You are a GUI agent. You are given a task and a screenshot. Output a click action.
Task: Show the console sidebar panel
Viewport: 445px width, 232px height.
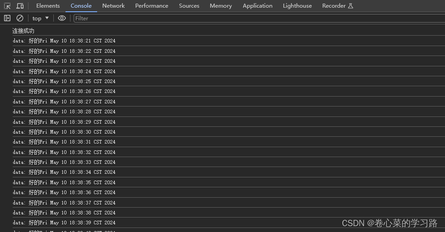[x=7, y=18]
